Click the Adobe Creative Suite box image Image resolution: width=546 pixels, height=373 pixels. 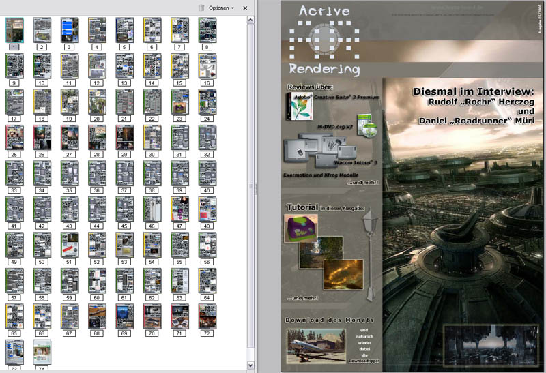(x=299, y=106)
